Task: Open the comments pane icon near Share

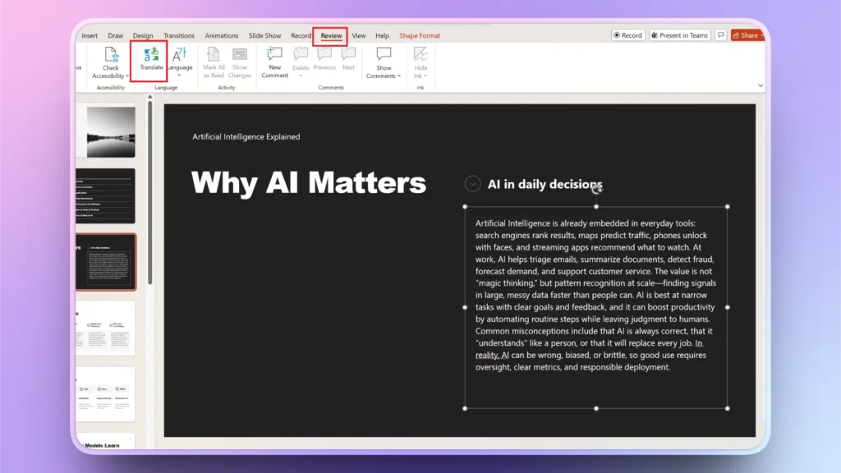Action: 721,34
